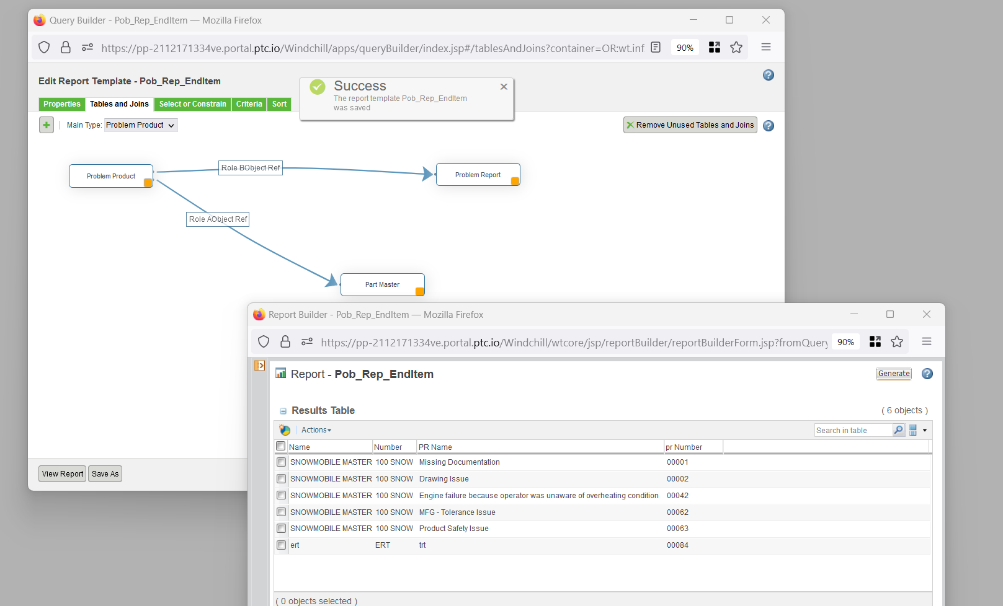This screenshot has width=1003, height=606.
Task: Select the checkbox for the ert row
Action: click(x=281, y=545)
